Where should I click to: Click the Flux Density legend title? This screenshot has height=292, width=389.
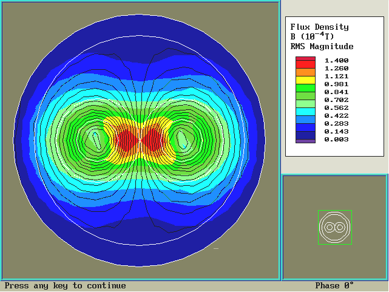[x=319, y=27]
